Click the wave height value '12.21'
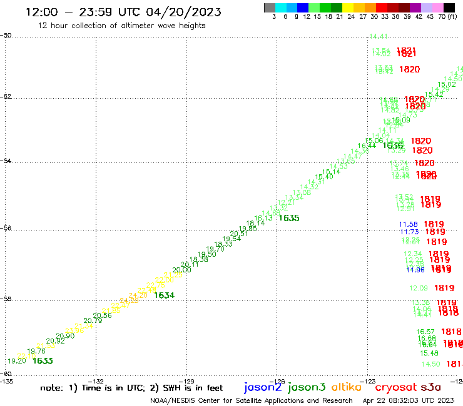This screenshot has width=463, height=406. pyautogui.click(x=287, y=202)
